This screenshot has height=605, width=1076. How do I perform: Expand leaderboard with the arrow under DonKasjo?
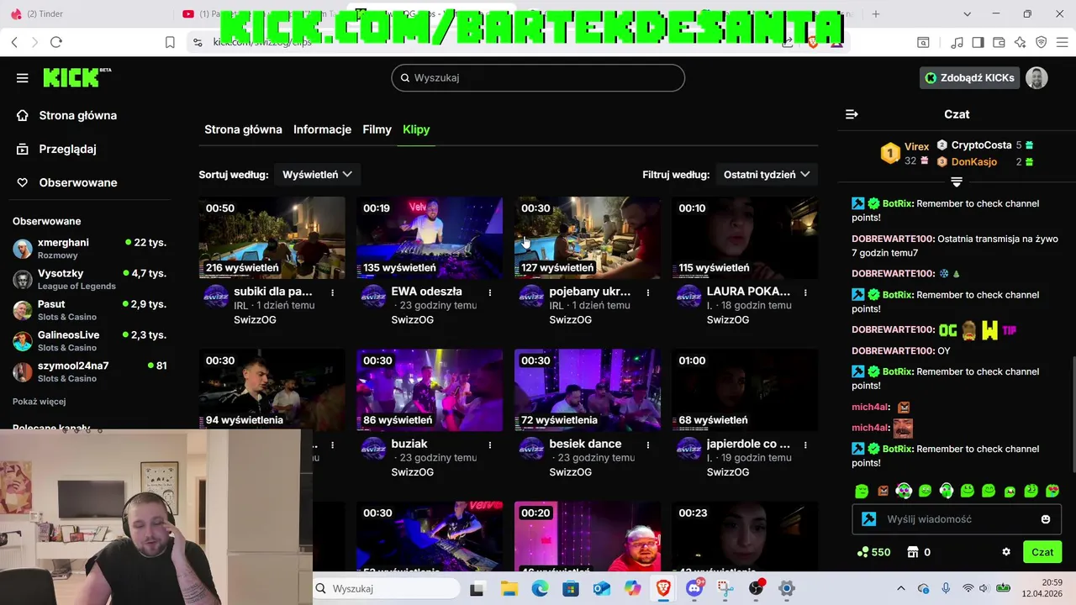(957, 181)
